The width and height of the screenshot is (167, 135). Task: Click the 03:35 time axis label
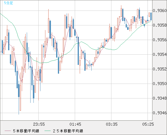coord(112,124)
